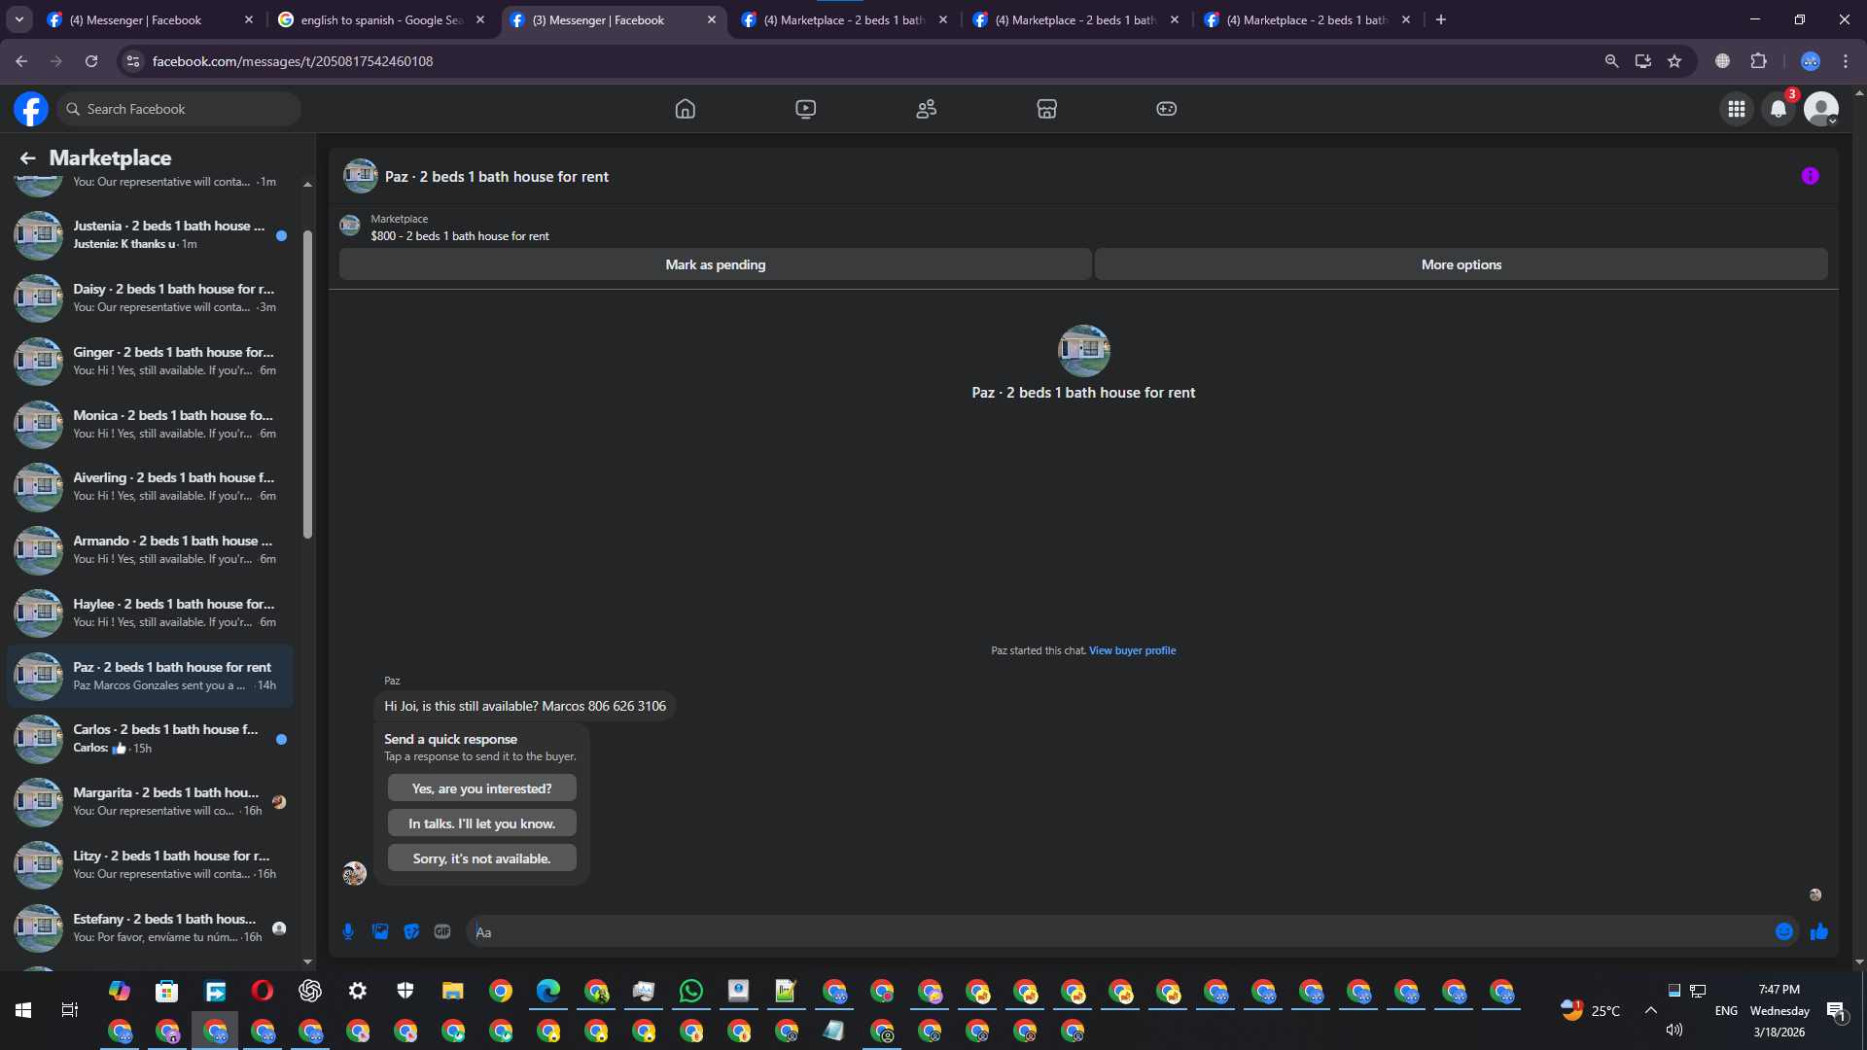Open the account profile dropdown
The width and height of the screenshot is (1867, 1050).
1821,109
